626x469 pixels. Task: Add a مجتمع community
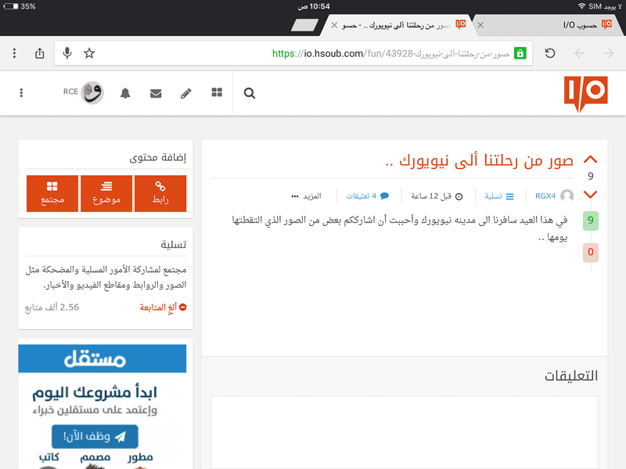click(52, 193)
